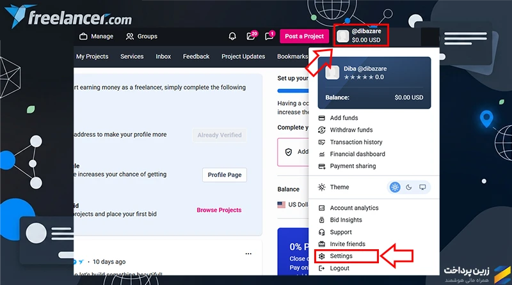Open the Groups menu
This screenshot has height=285, width=512.
click(141, 36)
